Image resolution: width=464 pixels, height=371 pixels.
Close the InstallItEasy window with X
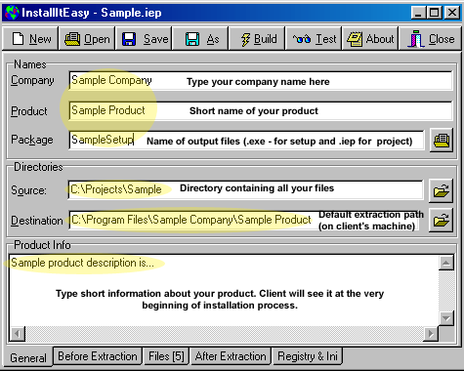click(x=452, y=13)
